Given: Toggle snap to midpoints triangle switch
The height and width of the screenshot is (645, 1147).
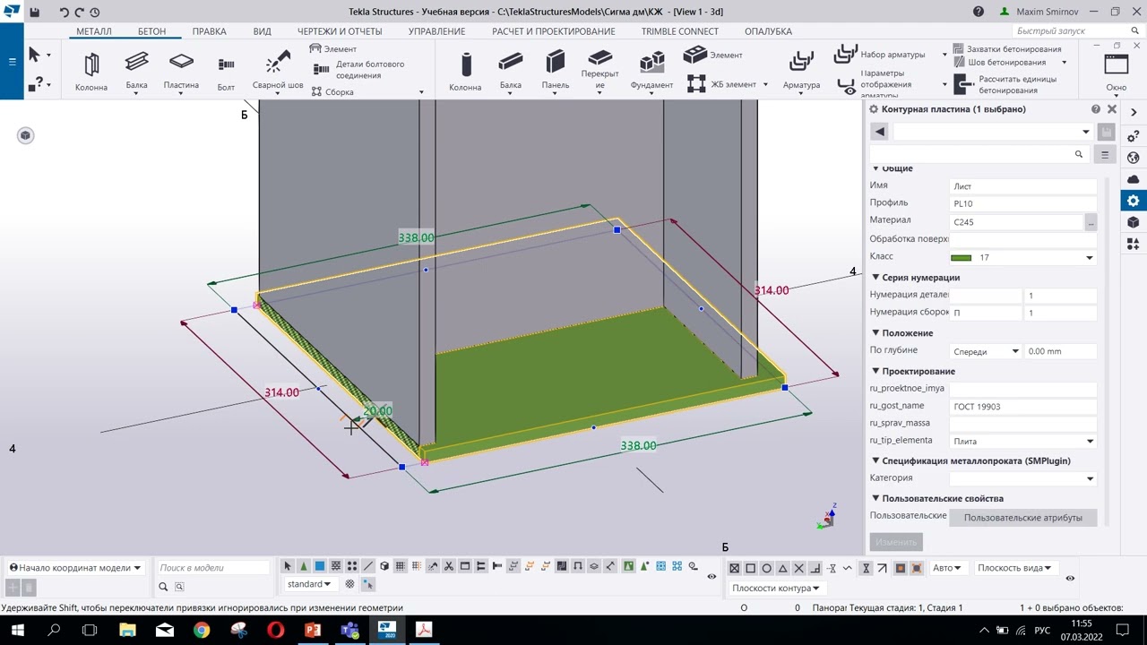Looking at the screenshot, I should [783, 568].
